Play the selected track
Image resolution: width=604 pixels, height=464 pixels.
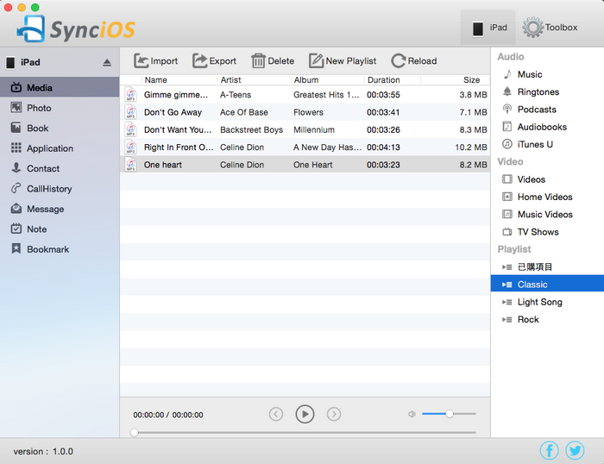pos(305,414)
